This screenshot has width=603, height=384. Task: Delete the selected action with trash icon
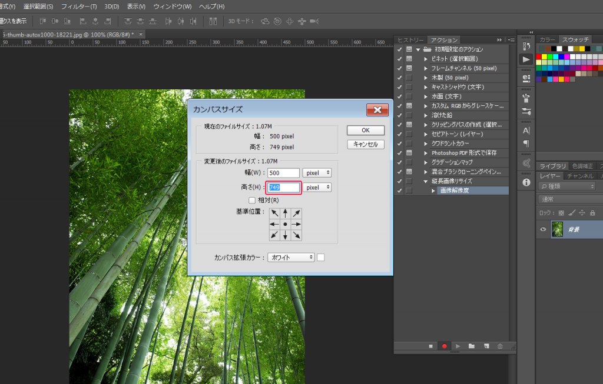(500, 346)
